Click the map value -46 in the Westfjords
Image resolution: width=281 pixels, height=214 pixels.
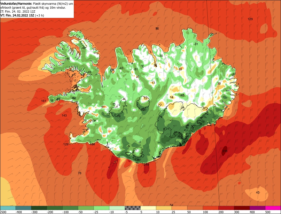67,59
